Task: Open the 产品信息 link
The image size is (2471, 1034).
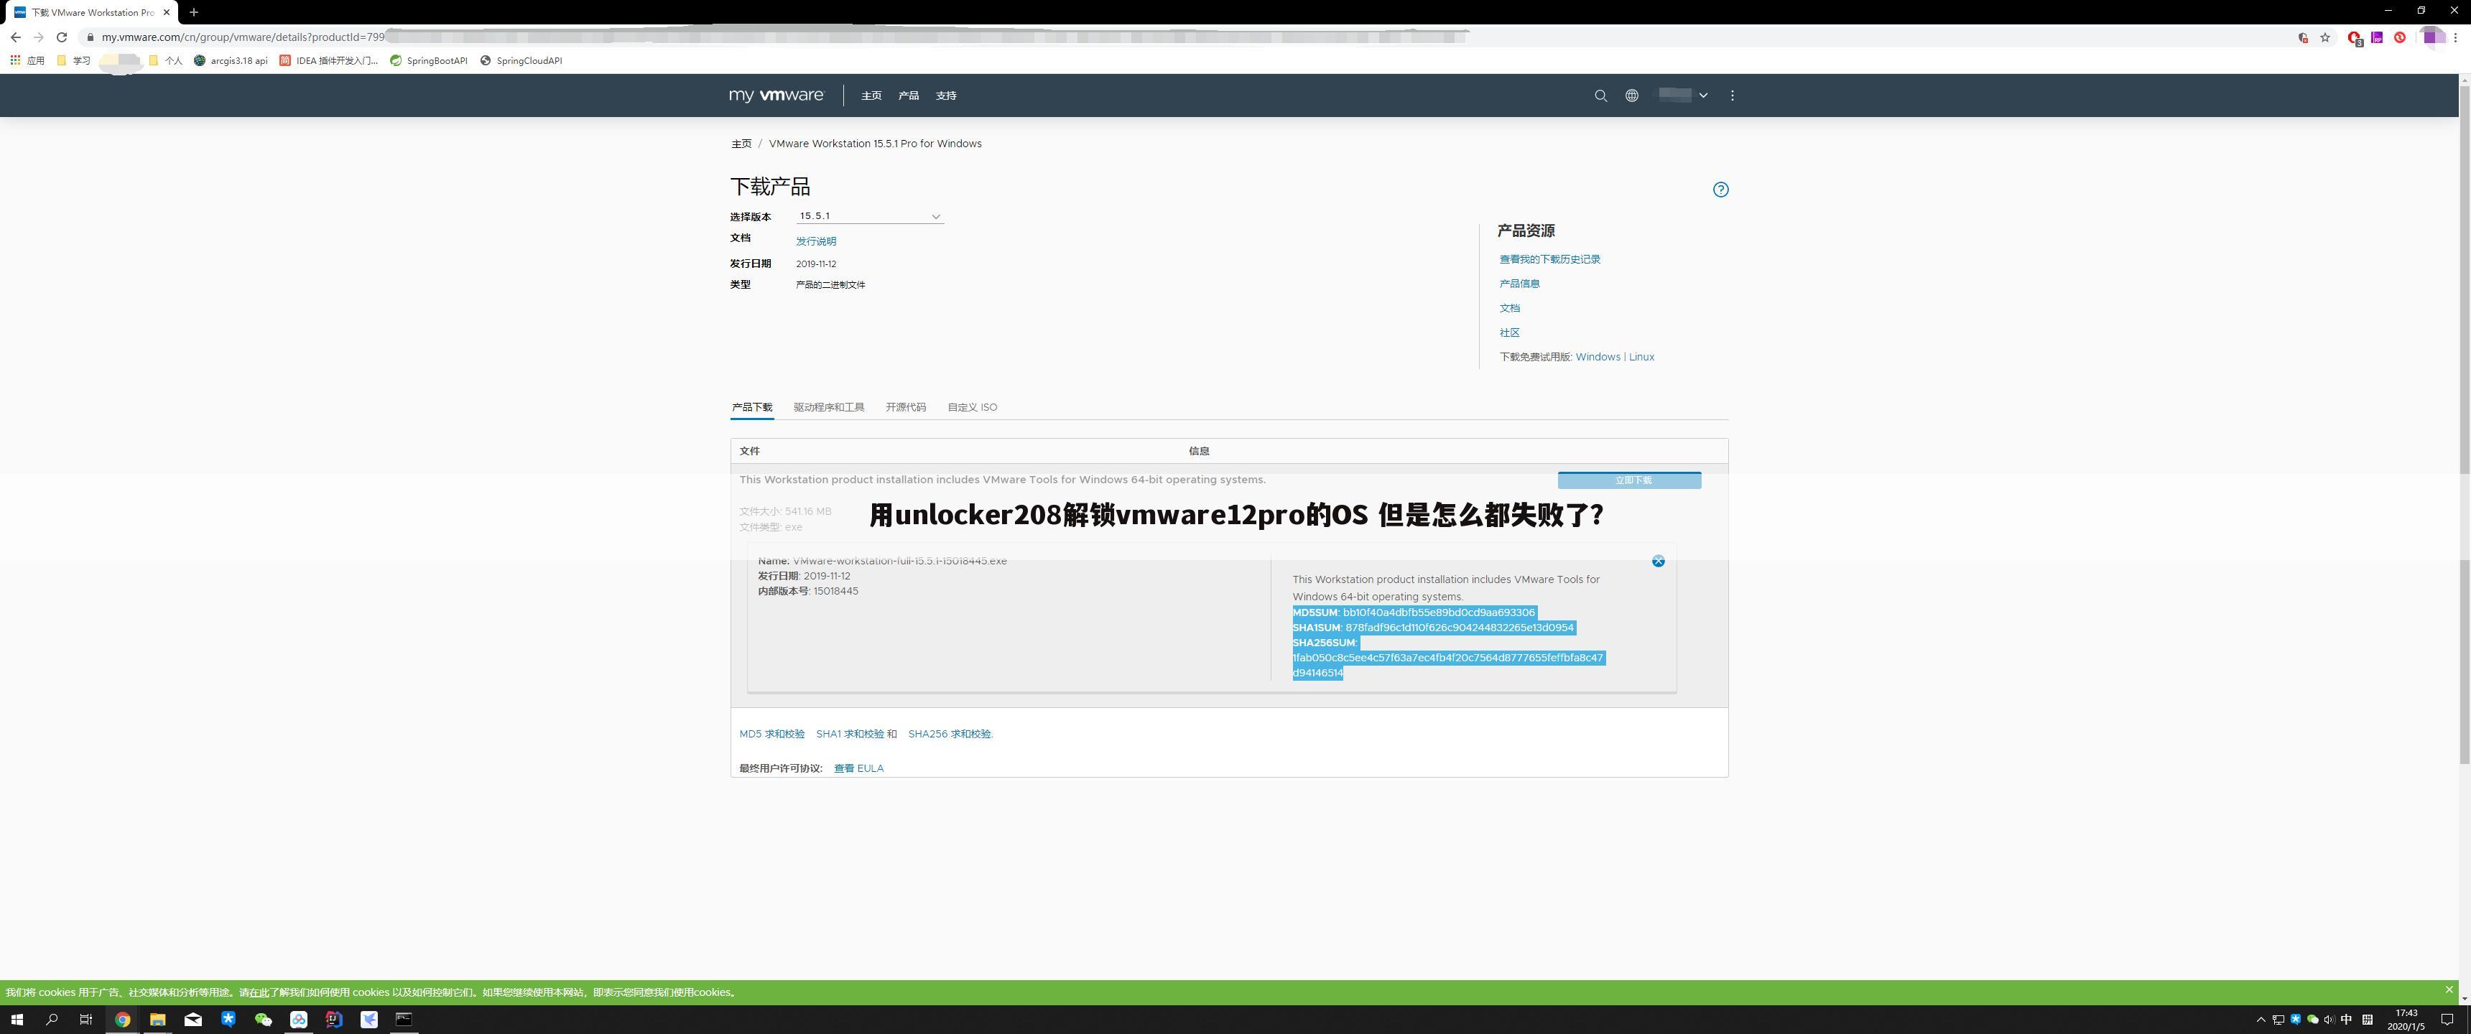Action: (x=1519, y=283)
